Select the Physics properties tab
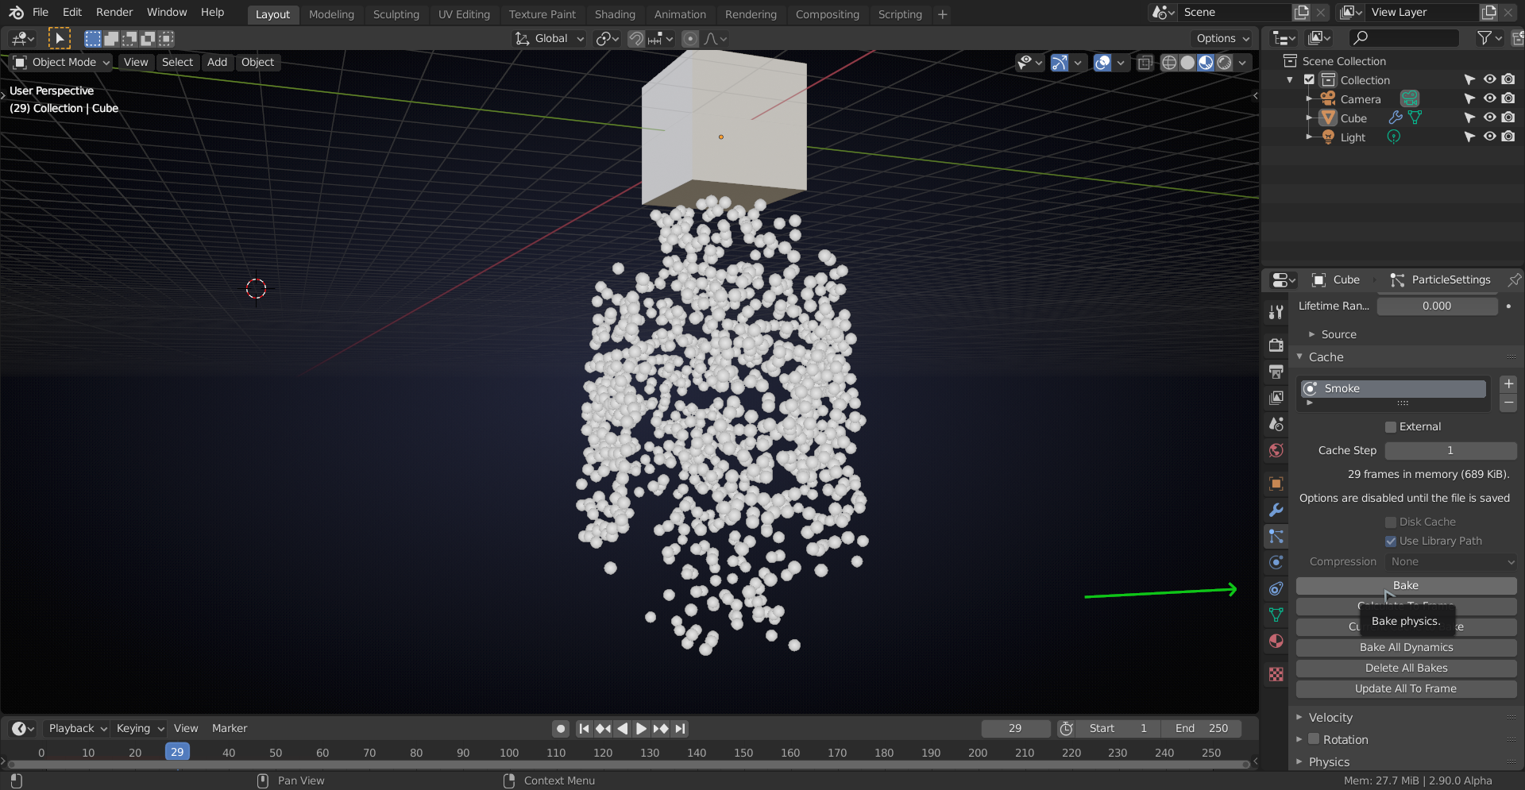The image size is (1525, 790). (x=1276, y=562)
